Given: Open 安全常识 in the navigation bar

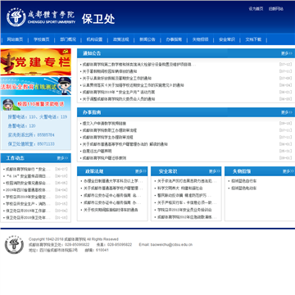Looking at the screenshot, I should (227, 39).
